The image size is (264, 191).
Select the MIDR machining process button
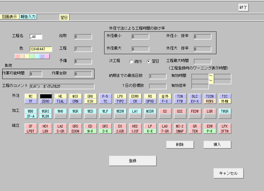pyautogui.click(x=150, y=111)
